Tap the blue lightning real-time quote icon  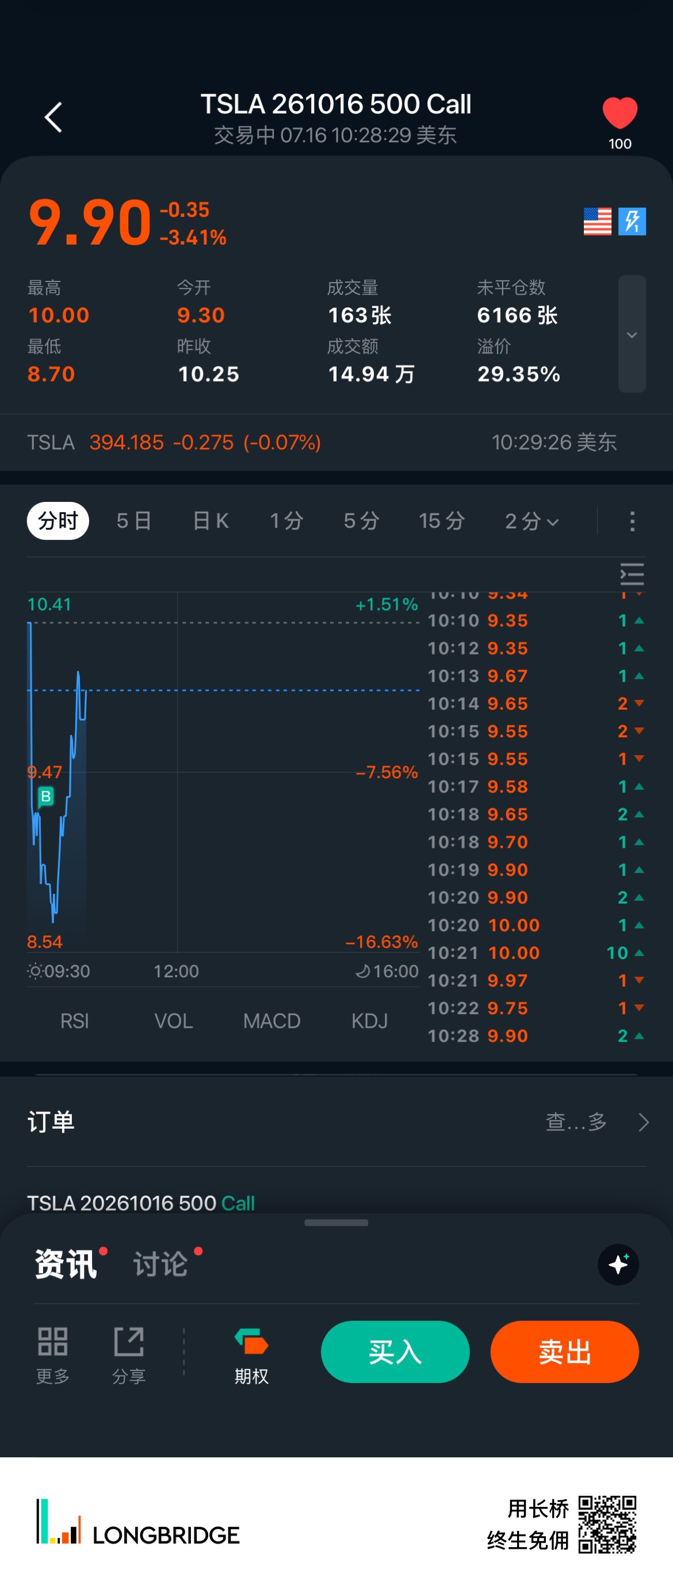[x=632, y=221]
